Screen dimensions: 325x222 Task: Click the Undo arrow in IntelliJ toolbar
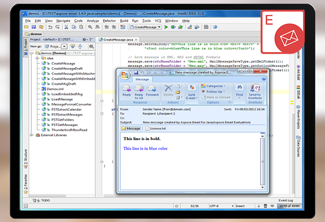click(50, 27)
